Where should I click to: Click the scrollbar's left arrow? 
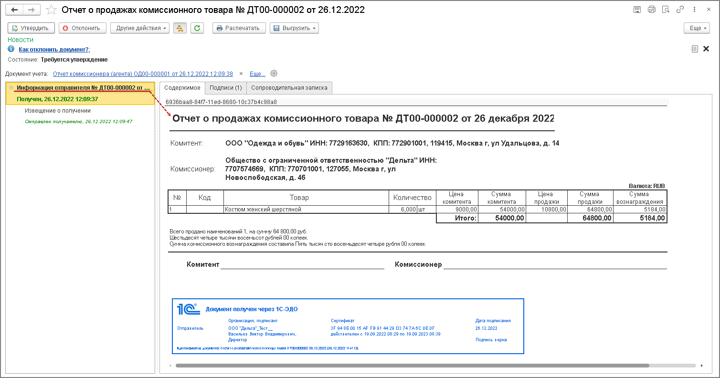pyautogui.click(x=169, y=366)
